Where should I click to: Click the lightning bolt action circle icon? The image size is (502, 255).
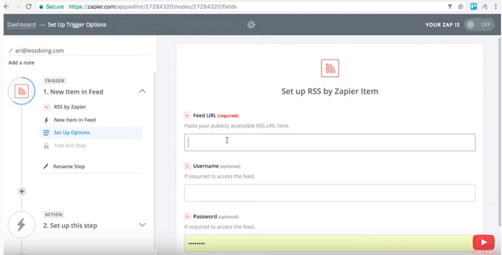pos(22,224)
